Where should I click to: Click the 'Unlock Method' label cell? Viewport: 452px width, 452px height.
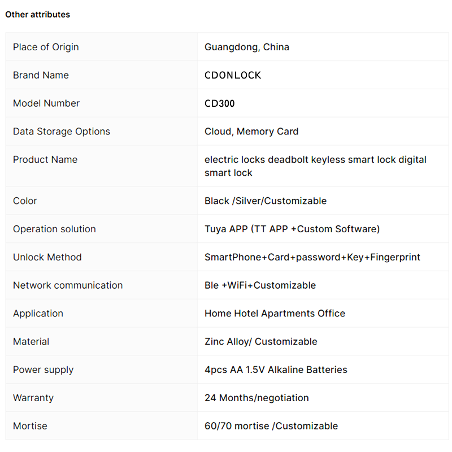click(x=101, y=257)
